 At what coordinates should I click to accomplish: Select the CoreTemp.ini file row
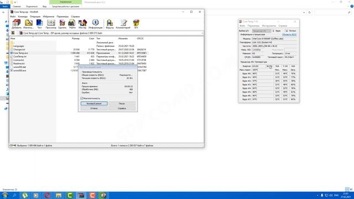(x=20, y=56)
